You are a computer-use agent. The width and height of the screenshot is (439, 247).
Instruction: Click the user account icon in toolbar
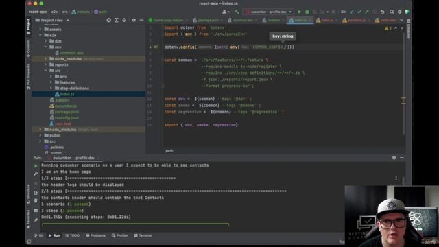[x=226, y=12]
